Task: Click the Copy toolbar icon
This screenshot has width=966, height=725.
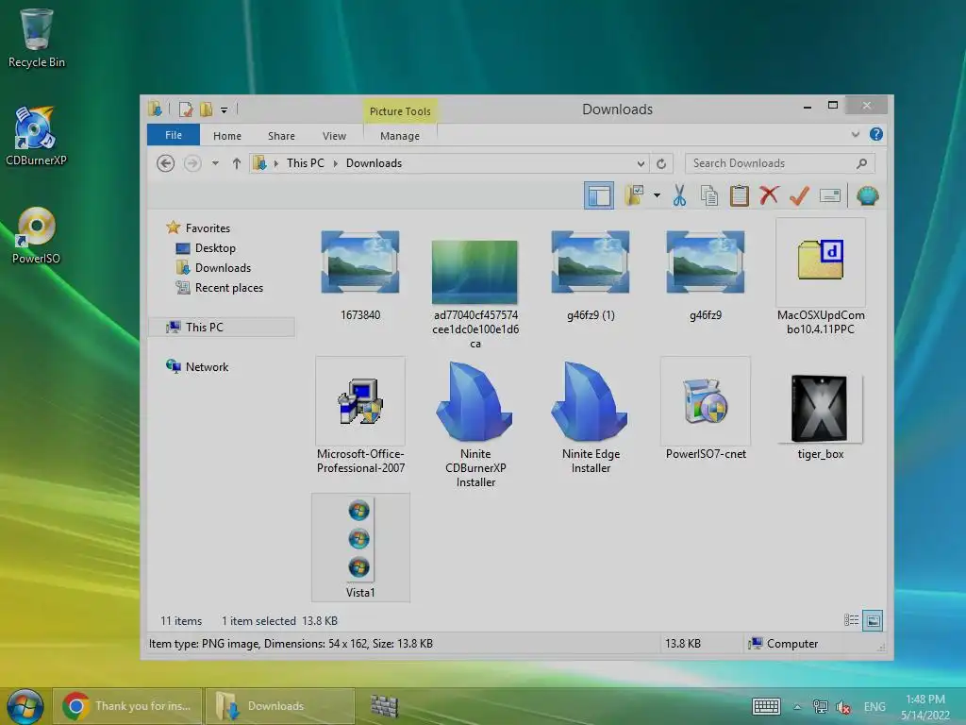Action: point(709,195)
